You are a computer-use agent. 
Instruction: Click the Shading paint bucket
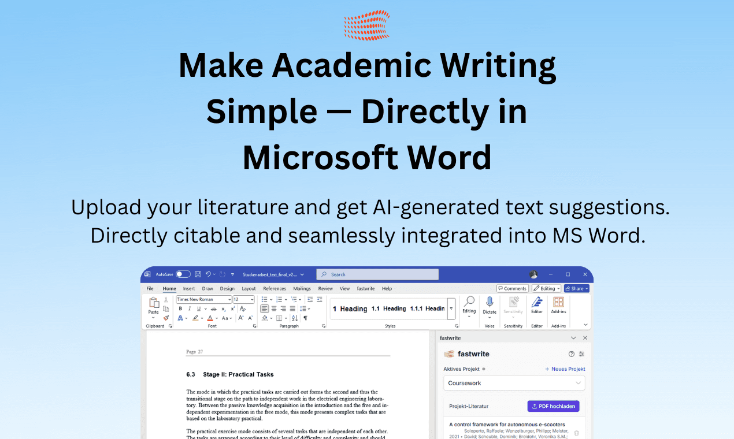(264, 318)
